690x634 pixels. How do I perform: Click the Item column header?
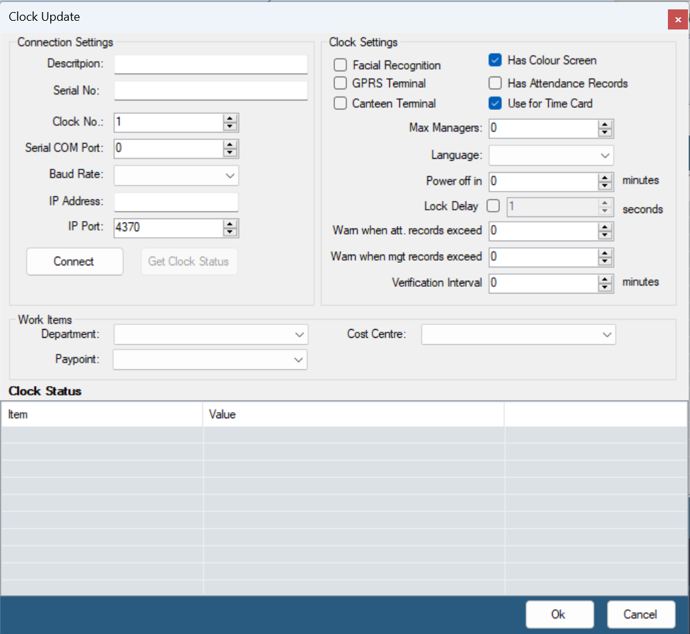[102, 414]
